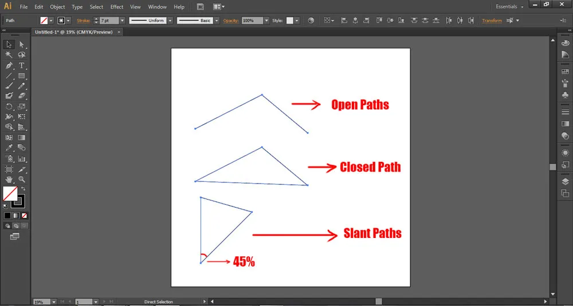Open the Layers panel in right dock

tap(565, 182)
